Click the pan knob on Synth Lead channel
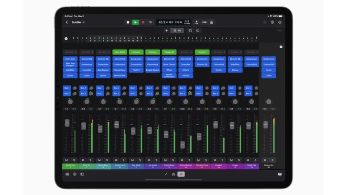The image size is (347, 195). (119, 102)
